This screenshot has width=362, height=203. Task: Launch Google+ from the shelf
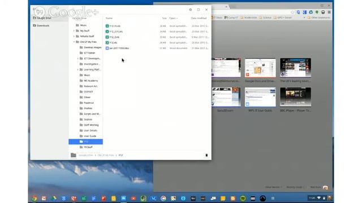[x=74, y=198]
